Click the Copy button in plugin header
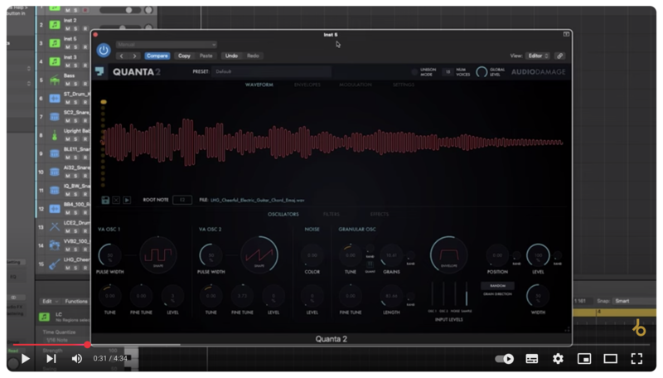The height and width of the screenshot is (378, 663). point(184,56)
